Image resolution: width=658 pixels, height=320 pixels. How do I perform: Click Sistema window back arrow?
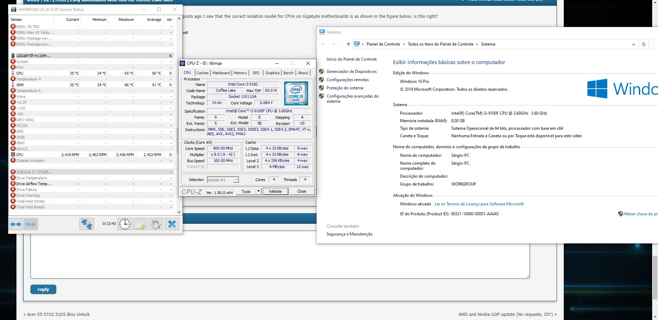point(323,44)
